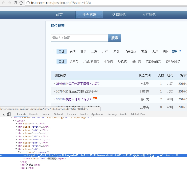Click the address bar URL

(x=61, y=3)
